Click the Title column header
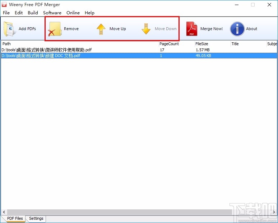Viewport: 278px width, 223px height. [x=249, y=44]
